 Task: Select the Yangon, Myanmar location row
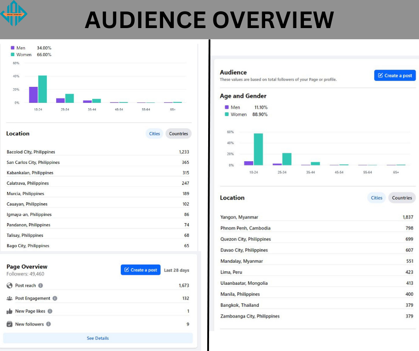316,217
